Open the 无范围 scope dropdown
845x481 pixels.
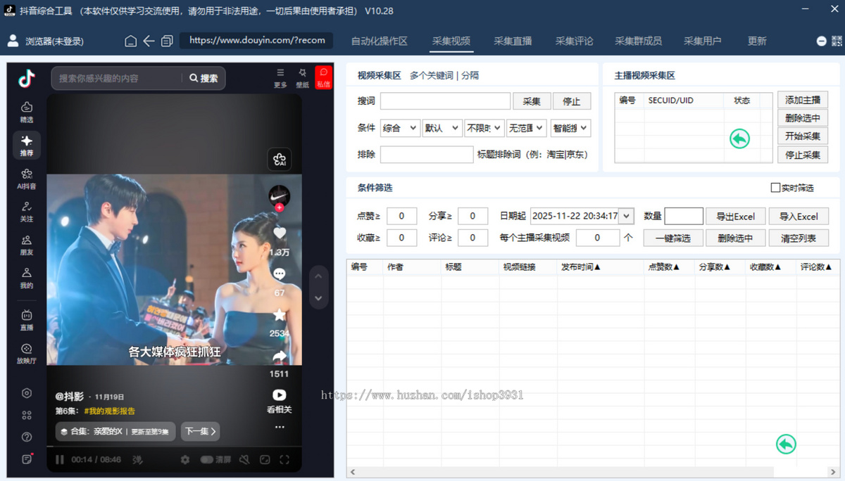[x=526, y=128]
